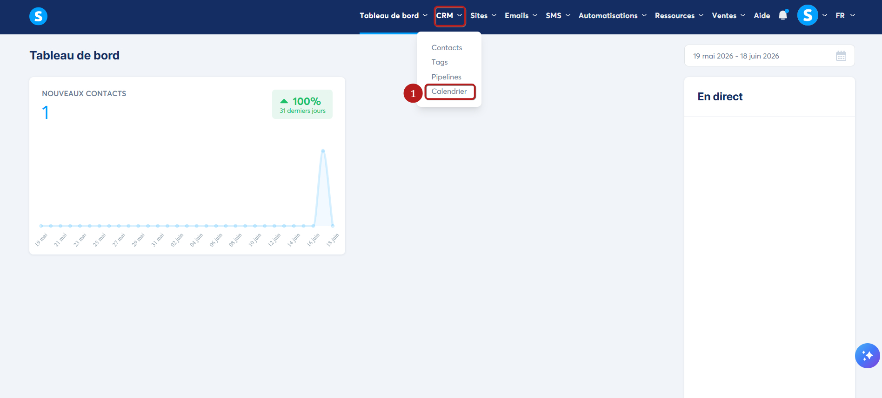This screenshot has width=882, height=398.
Task: Open the calendar icon in the date range field
Action: click(x=841, y=56)
